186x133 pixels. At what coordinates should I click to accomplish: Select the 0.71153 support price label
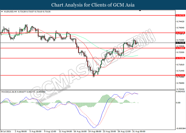180,75
